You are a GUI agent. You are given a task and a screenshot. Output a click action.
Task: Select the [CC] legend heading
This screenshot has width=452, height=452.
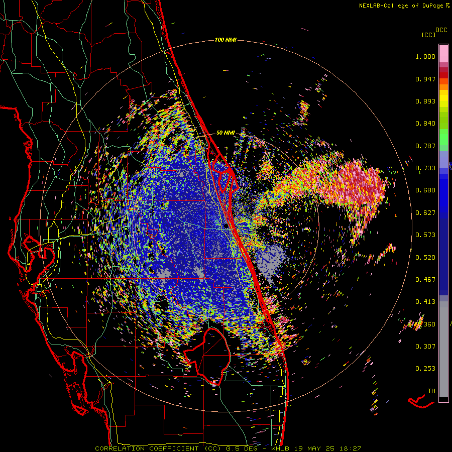[x=428, y=35]
